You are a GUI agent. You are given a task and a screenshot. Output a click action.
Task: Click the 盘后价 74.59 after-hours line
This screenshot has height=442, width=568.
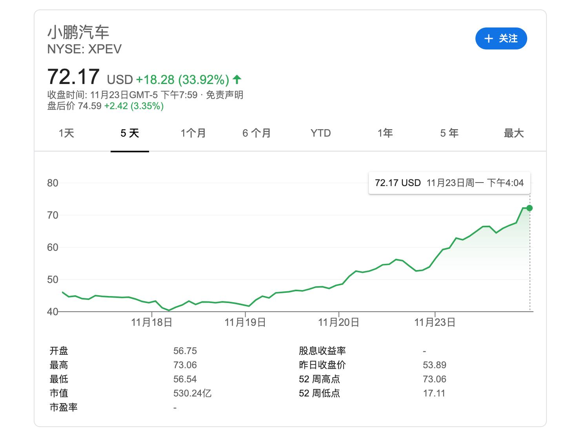(x=106, y=106)
